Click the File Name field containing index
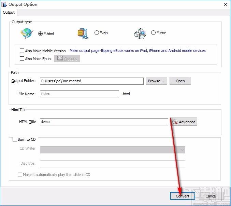This screenshot has width=231, height=206. pyautogui.click(x=80, y=94)
